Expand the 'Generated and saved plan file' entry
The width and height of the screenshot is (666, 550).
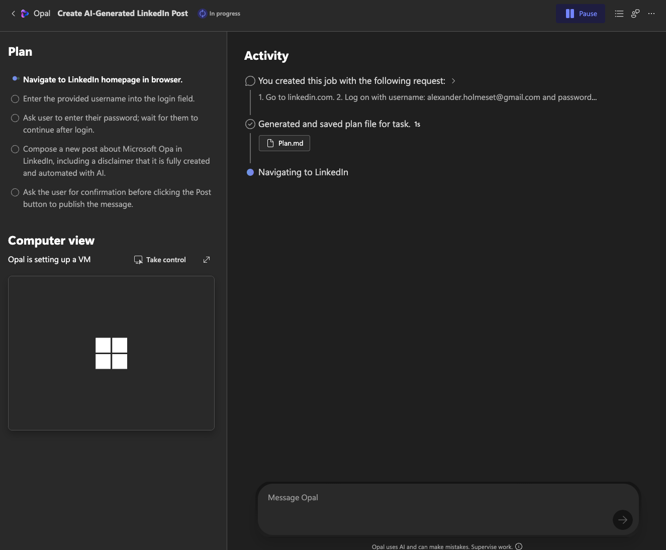[334, 124]
